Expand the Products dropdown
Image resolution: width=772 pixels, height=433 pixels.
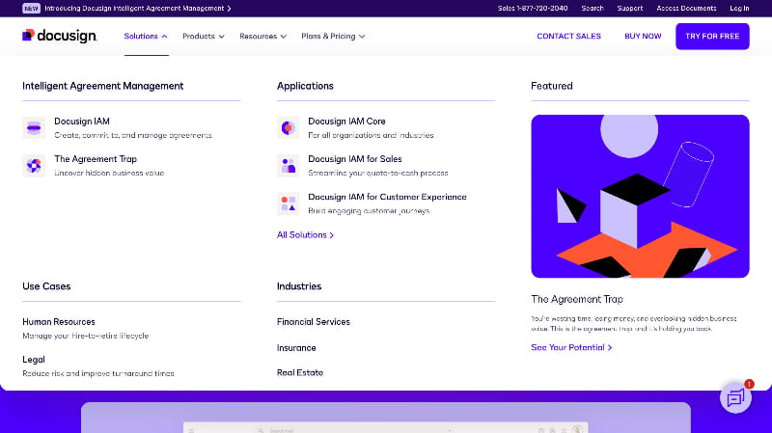(x=204, y=37)
